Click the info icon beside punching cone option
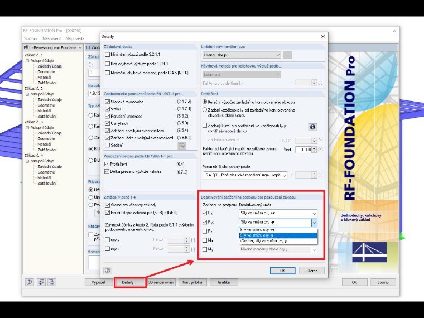 (312, 127)
